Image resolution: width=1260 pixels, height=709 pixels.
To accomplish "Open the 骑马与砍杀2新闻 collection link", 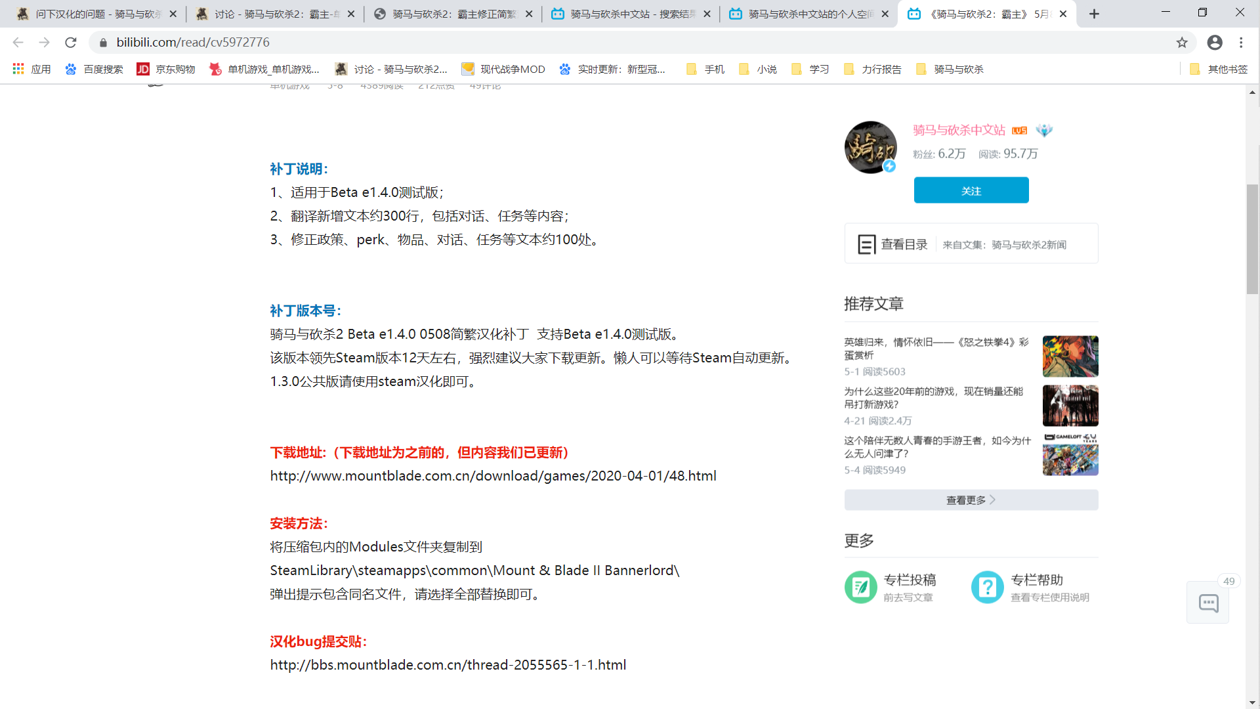I will (1029, 245).
